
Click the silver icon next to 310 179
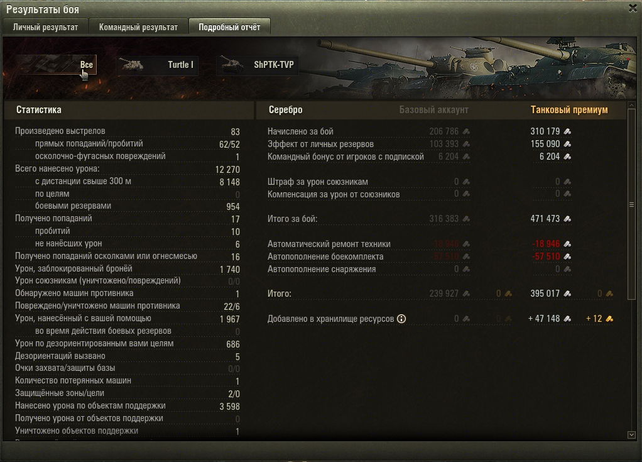(x=567, y=131)
